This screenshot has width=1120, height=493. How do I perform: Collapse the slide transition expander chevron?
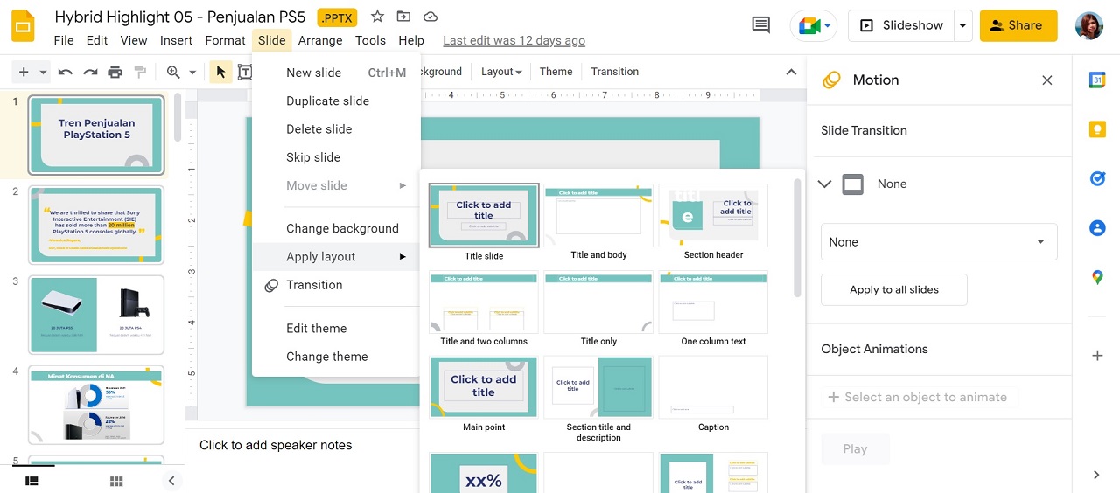click(x=824, y=184)
